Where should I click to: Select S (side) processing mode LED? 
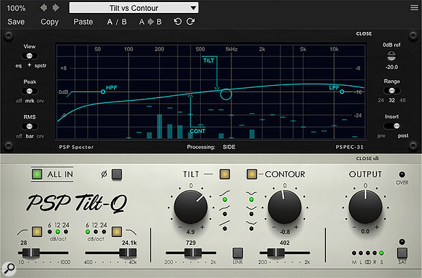click(x=381, y=253)
